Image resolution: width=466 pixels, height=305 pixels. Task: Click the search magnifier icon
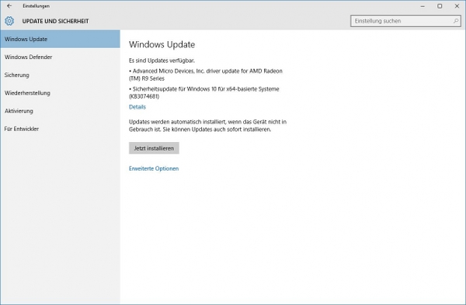coord(456,21)
